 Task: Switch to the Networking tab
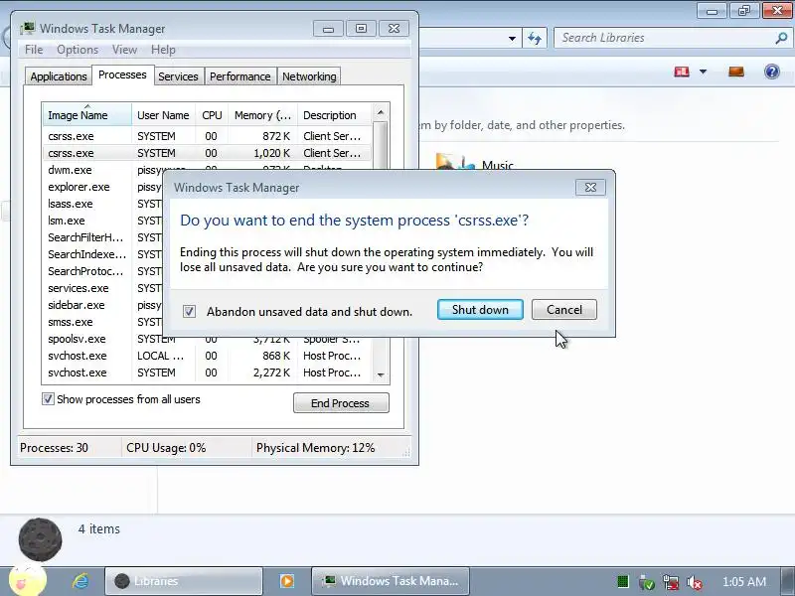(309, 76)
